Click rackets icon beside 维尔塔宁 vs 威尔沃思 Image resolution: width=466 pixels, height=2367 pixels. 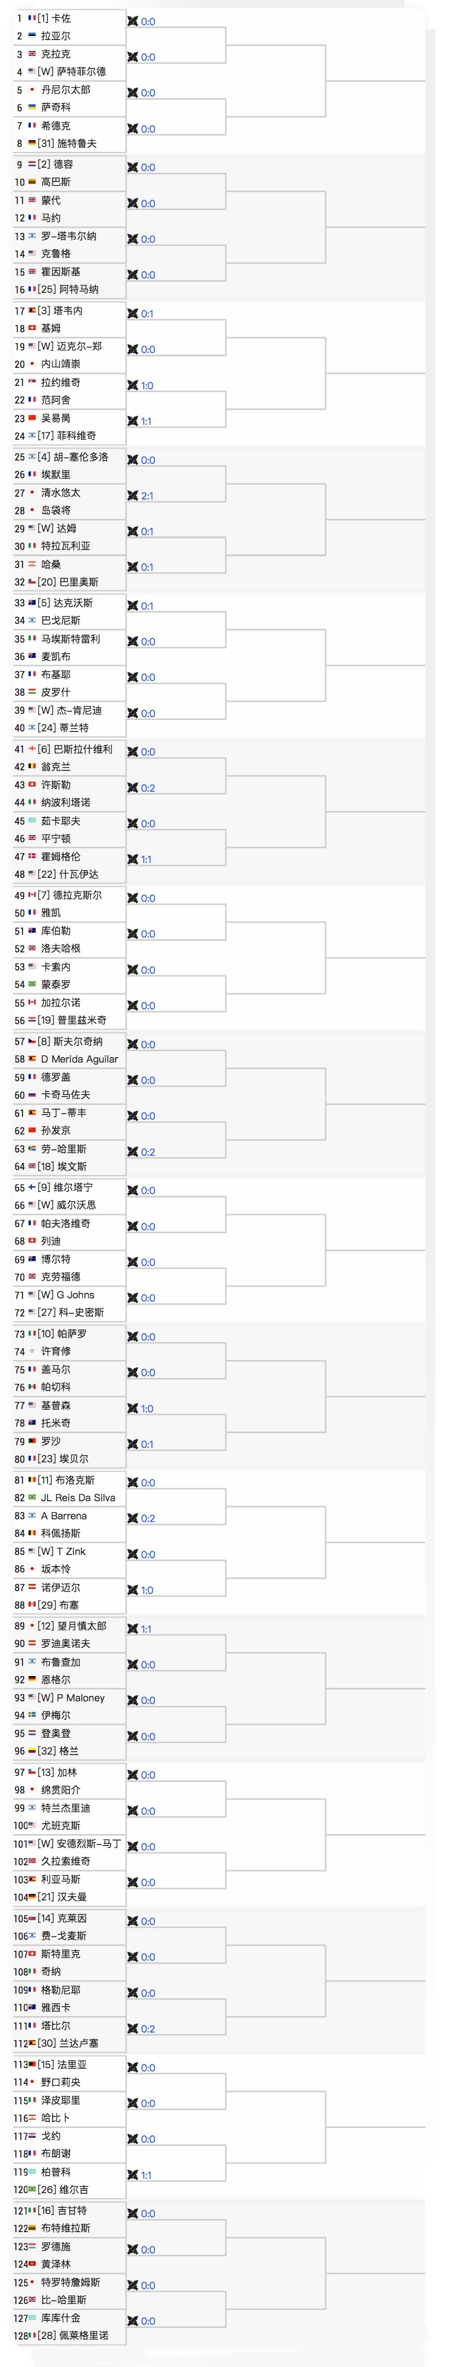[x=133, y=1191]
